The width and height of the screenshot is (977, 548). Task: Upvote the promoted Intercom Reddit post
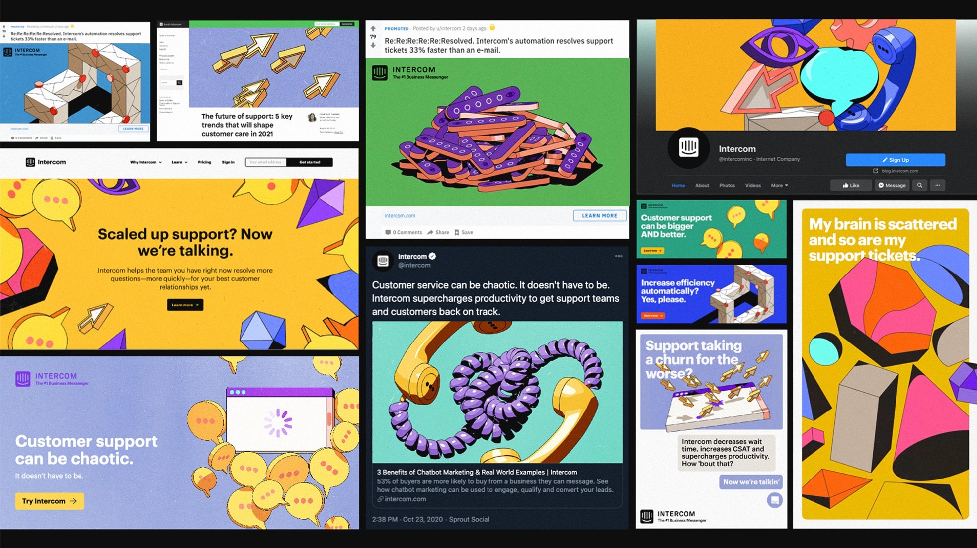pos(373,28)
